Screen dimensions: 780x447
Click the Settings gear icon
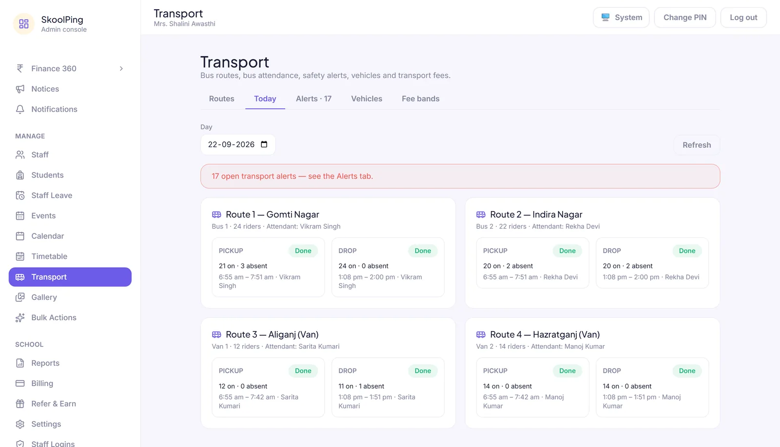[x=20, y=424]
